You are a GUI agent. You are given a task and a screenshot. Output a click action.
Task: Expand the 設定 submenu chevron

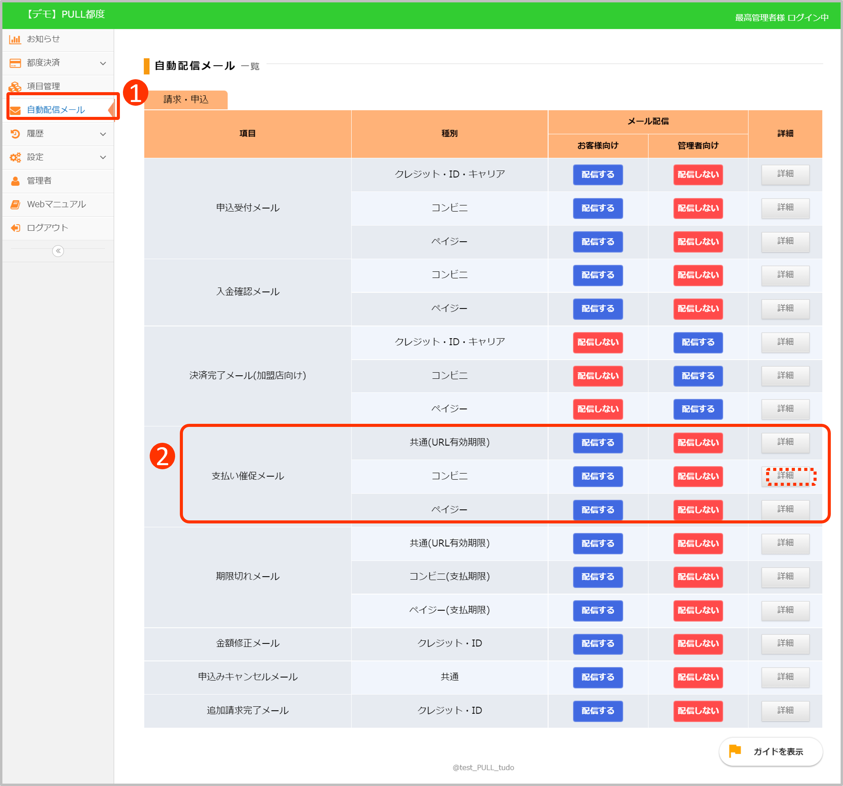(103, 158)
